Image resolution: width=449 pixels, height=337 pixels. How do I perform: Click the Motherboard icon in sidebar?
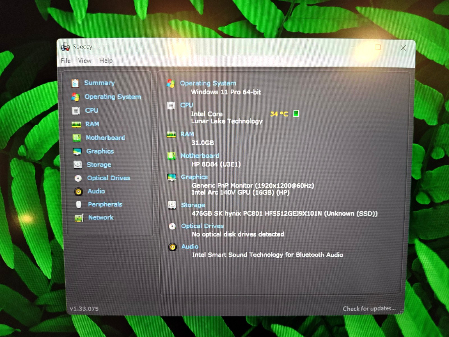point(77,138)
